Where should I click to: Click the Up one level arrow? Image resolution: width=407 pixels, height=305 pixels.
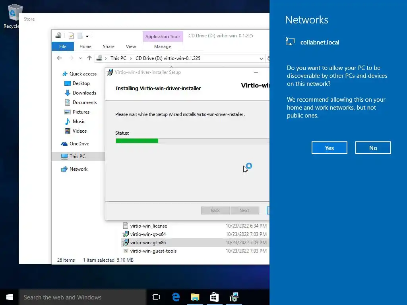coord(89,58)
